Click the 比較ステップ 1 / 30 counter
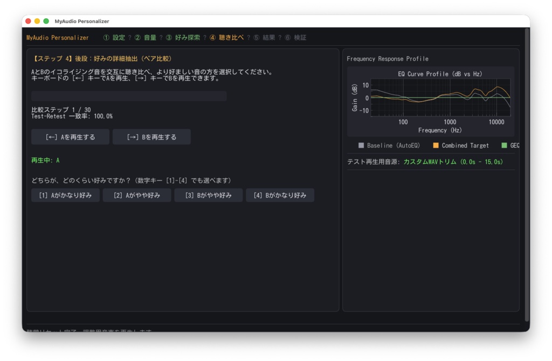The height and width of the screenshot is (361, 552). (x=61, y=110)
